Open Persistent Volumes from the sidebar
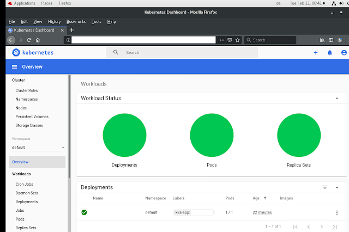Screen dimensions: 349x232 click(x=32, y=117)
